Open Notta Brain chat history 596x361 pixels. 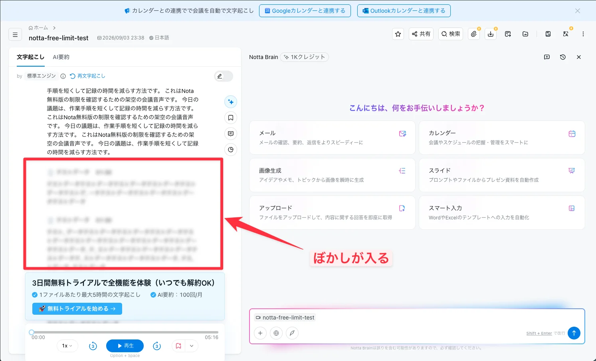563,57
